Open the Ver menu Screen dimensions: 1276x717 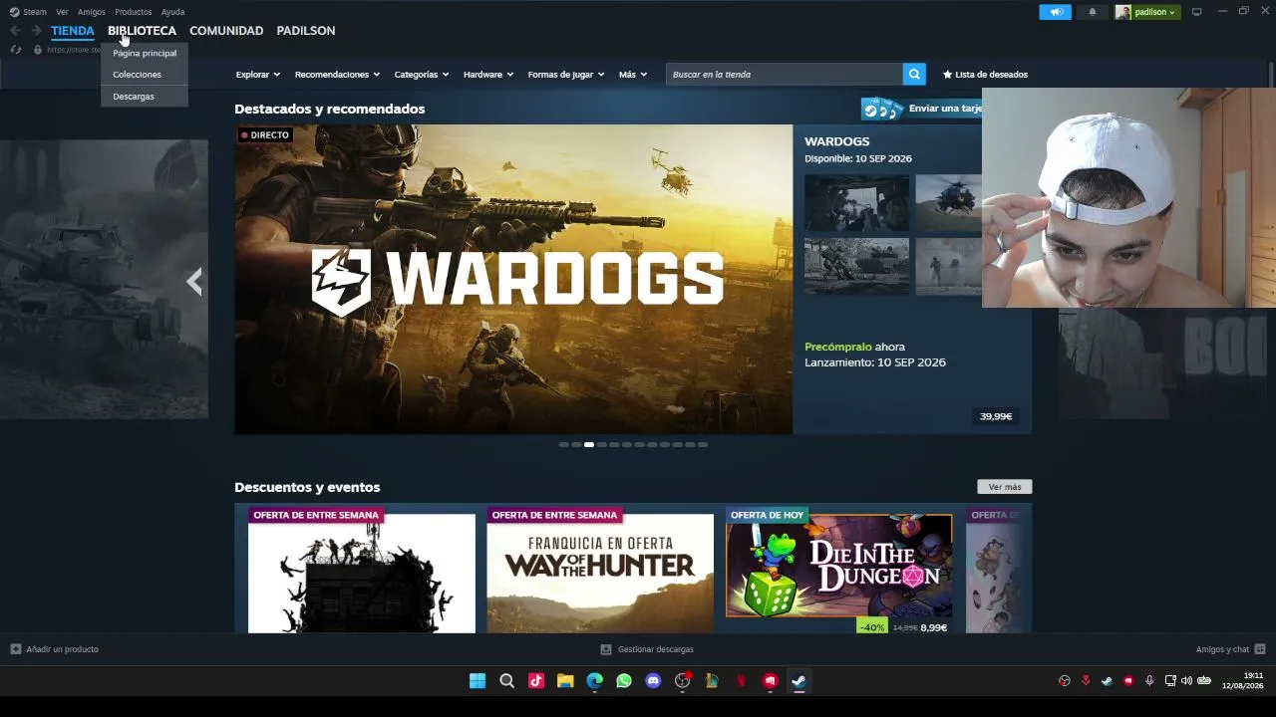point(62,12)
